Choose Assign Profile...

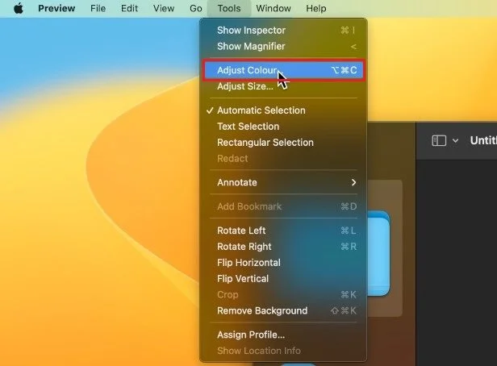pos(284,335)
